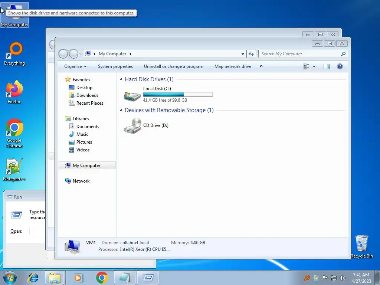Click the search magnifier icon
This screenshot has height=285, width=380.
pos(343,54)
